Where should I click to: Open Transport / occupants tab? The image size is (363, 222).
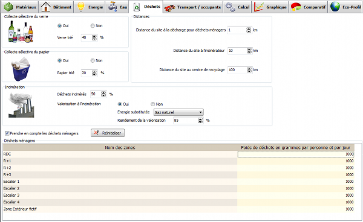(x=192, y=7)
